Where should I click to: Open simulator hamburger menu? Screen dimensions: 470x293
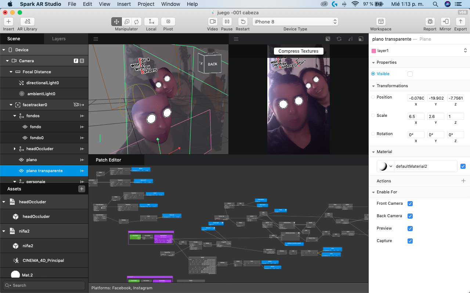click(236, 39)
